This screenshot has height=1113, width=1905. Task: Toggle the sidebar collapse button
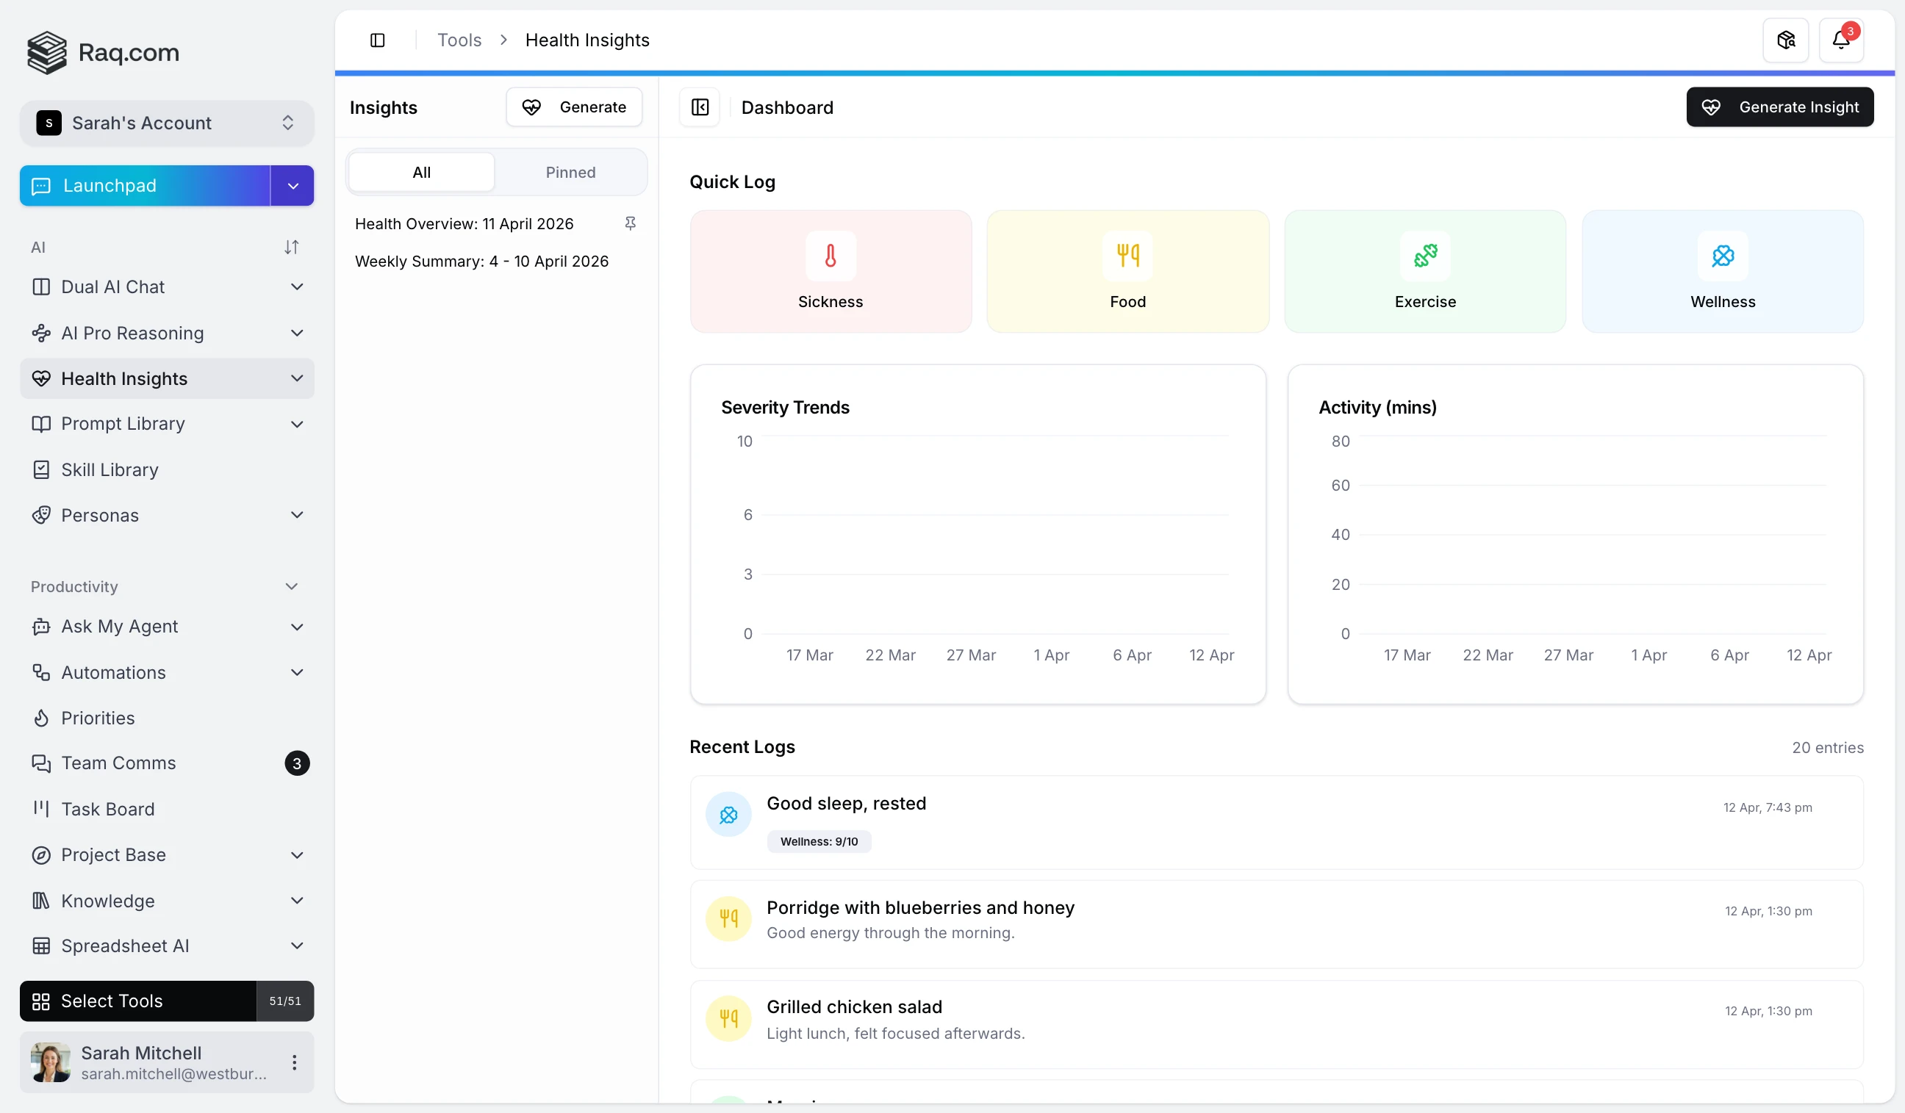pos(377,39)
